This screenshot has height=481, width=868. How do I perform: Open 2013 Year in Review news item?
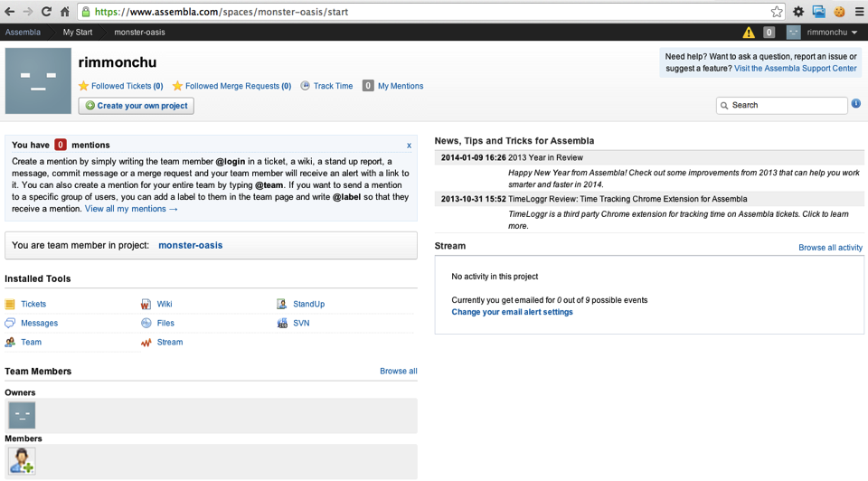pyautogui.click(x=545, y=157)
